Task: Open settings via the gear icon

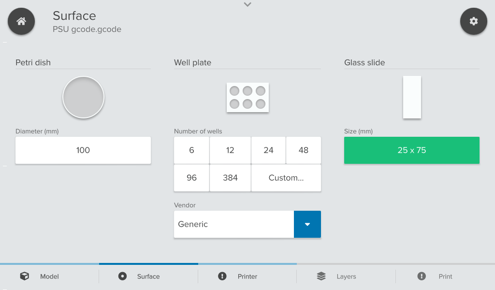Action: tap(473, 22)
